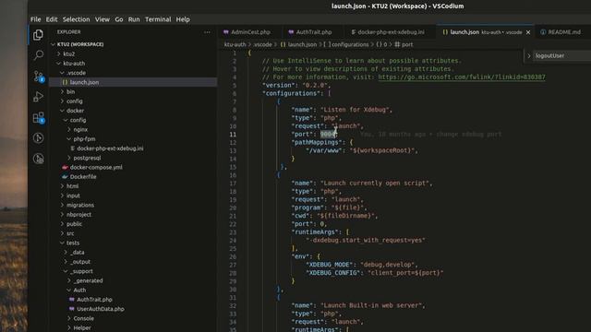The width and height of the screenshot is (591, 332).
Task: Click the ktu-auth breadcrumb segment
Action: point(235,44)
